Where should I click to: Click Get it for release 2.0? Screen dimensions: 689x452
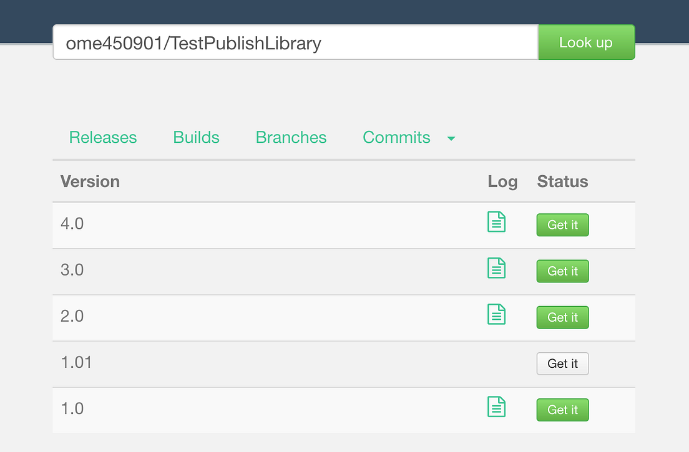(562, 317)
